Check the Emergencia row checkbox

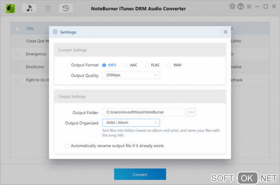pyautogui.click(x=17, y=54)
